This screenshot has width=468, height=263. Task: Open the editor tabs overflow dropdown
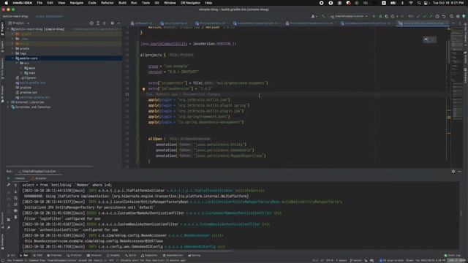click(453, 23)
